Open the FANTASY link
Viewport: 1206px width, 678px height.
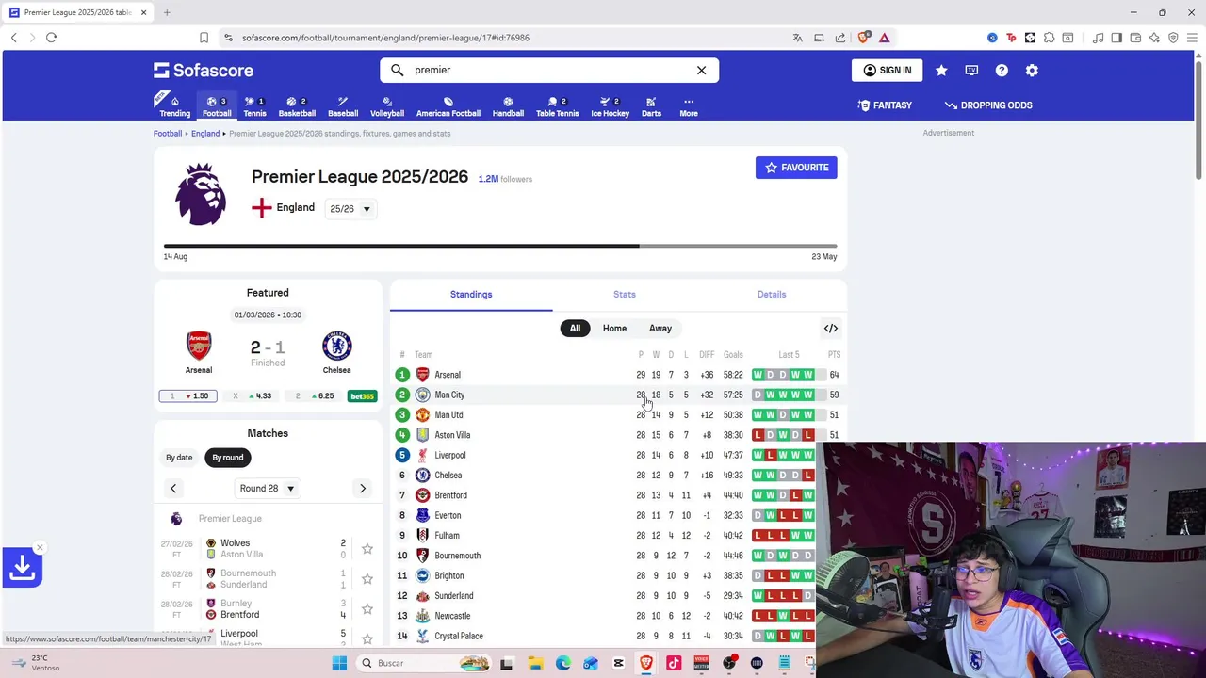click(885, 105)
